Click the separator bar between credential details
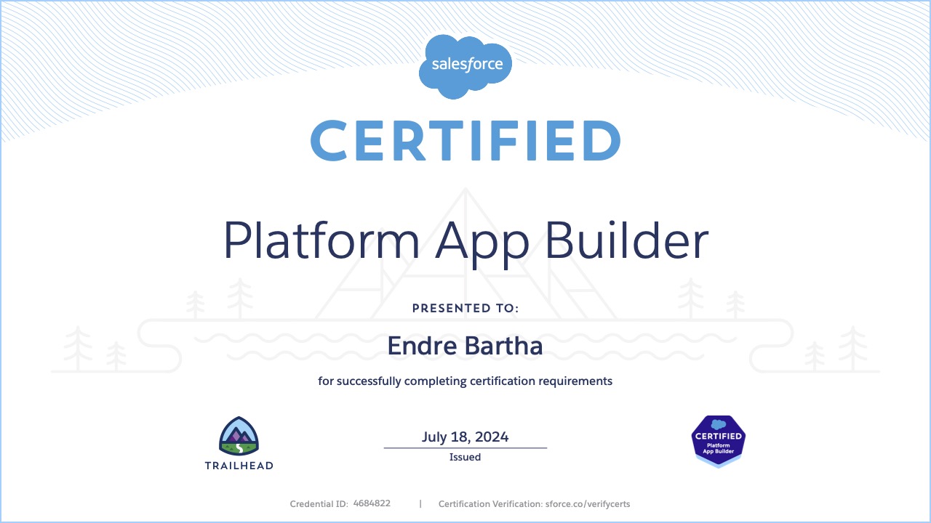 (420, 503)
